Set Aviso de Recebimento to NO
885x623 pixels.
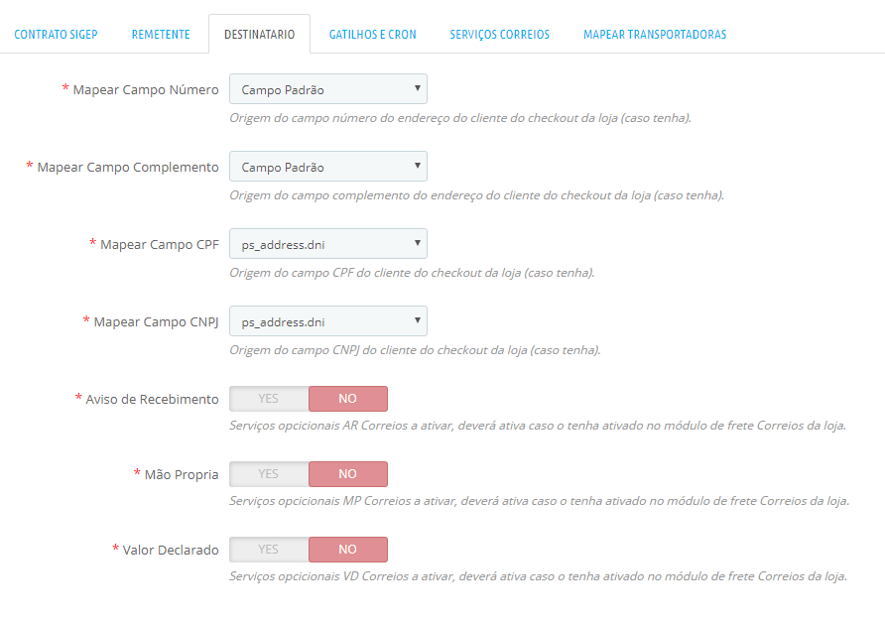[x=347, y=399]
